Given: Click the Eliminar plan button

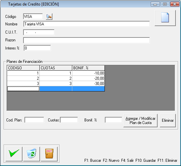Looking at the screenshot, I should click(168, 120).
